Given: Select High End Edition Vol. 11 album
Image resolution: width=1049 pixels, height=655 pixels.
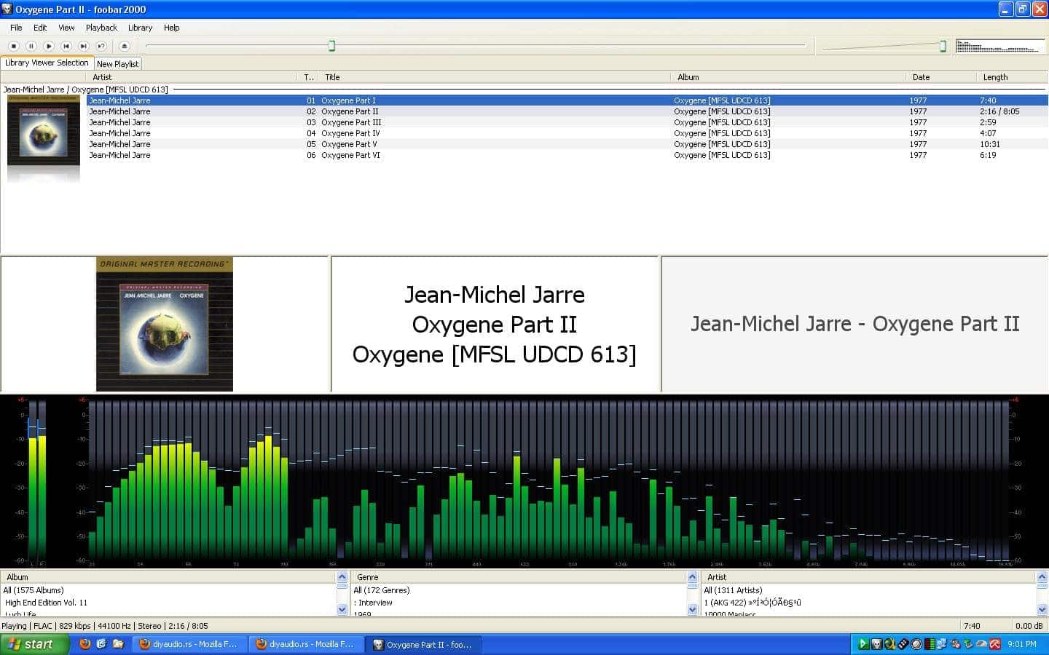Looking at the screenshot, I should (46, 603).
